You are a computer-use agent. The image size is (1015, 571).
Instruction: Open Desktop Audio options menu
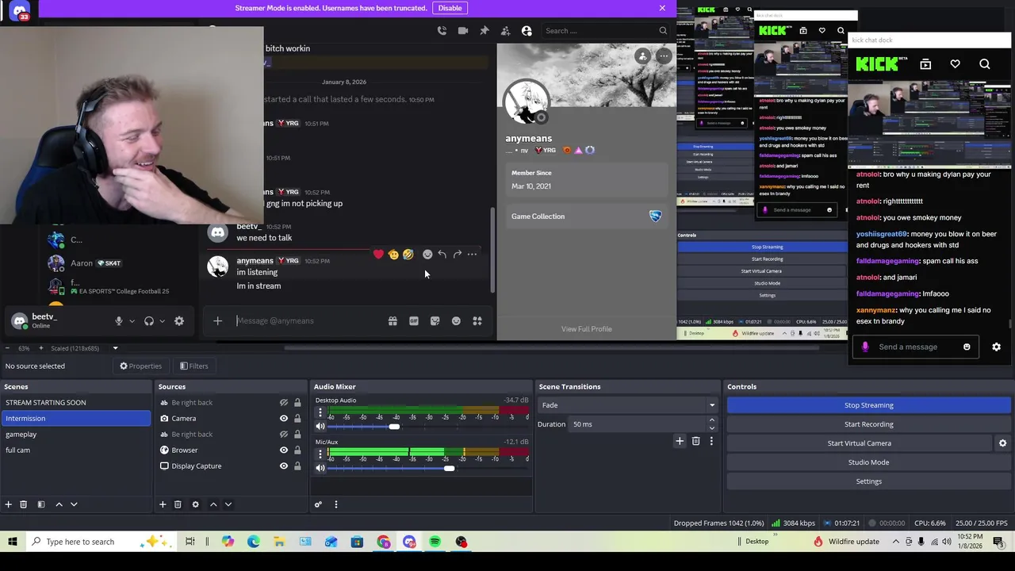(320, 412)
